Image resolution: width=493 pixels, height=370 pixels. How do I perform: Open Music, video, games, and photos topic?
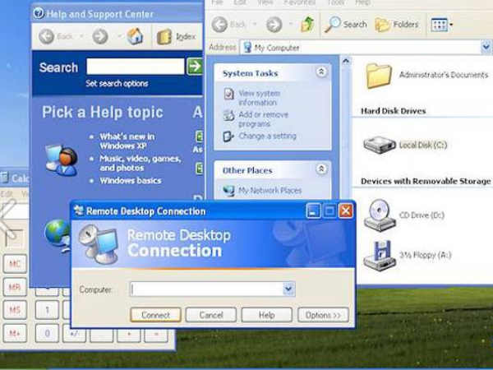coord(141,163)
